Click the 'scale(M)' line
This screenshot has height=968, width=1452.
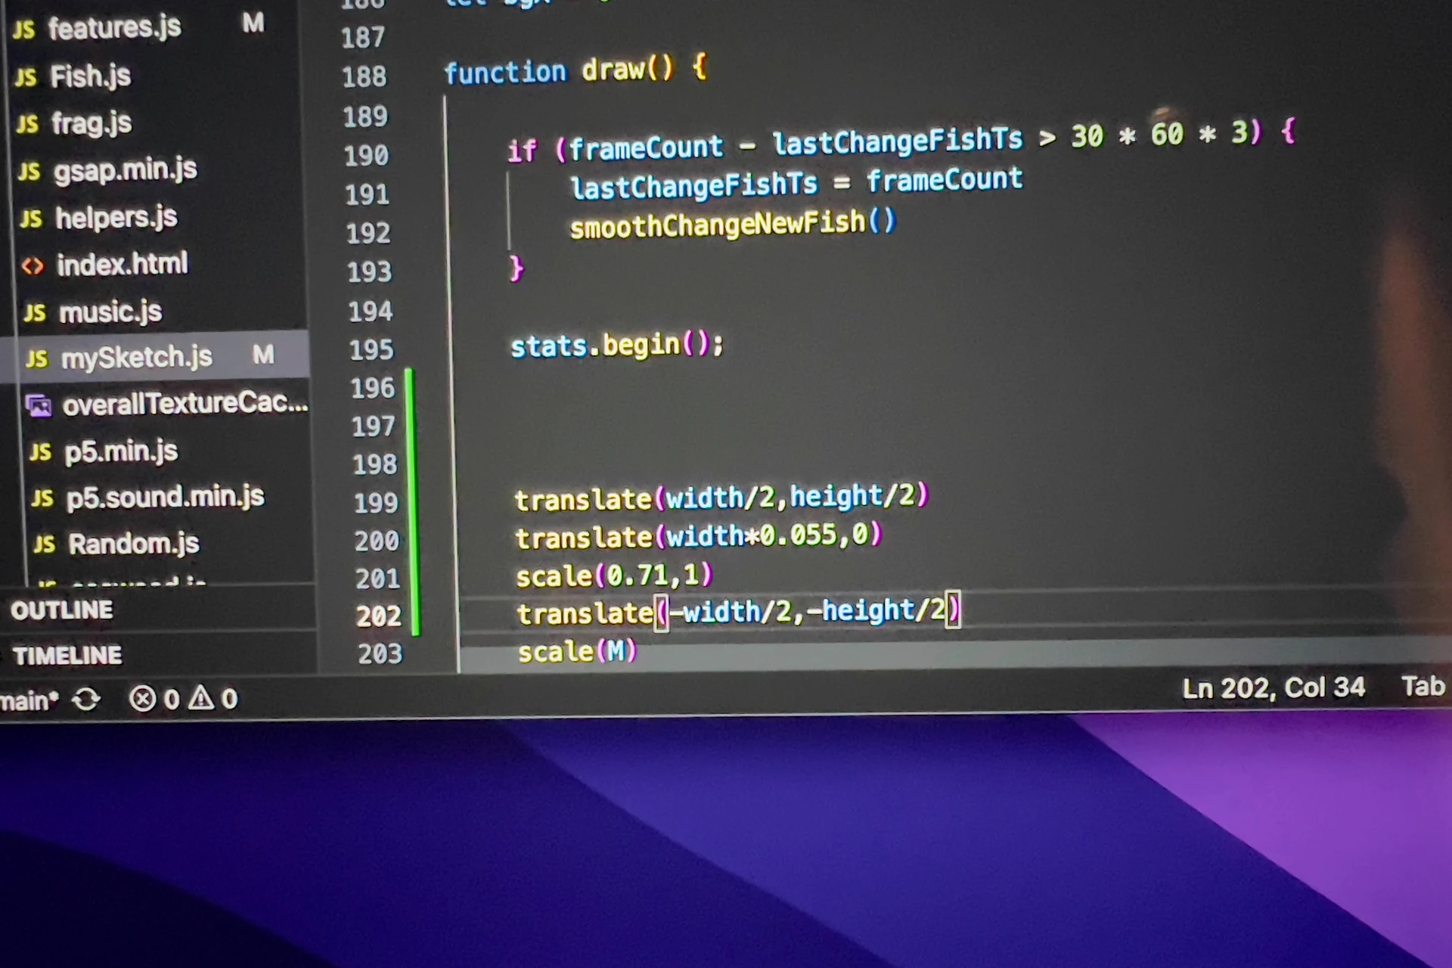pos(578,651)
